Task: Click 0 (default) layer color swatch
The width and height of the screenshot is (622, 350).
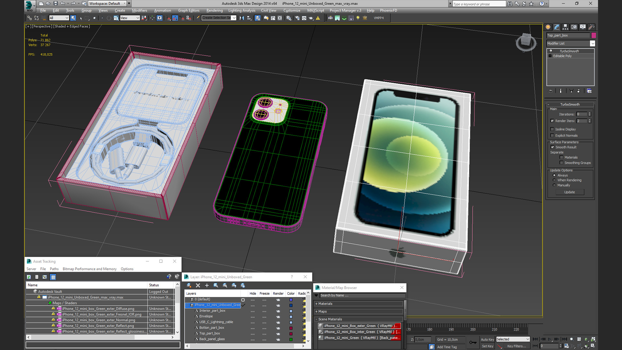Action: pyautogui.click(x=291, y=300)
